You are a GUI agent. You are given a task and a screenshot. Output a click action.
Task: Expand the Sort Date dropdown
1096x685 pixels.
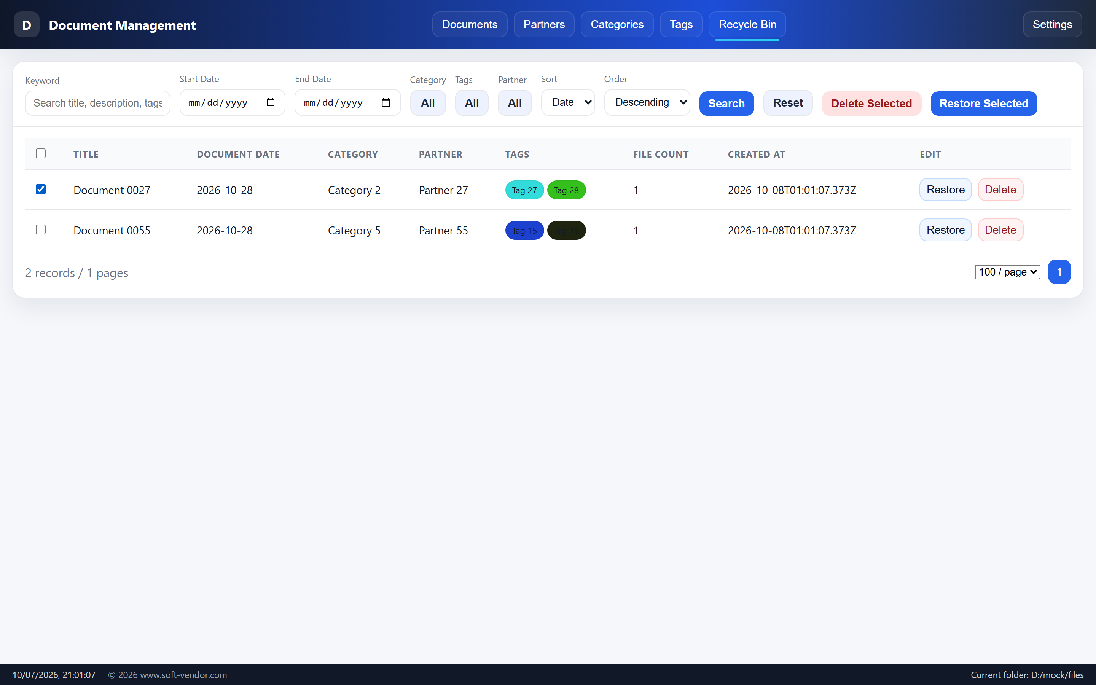tap(568, 102)
